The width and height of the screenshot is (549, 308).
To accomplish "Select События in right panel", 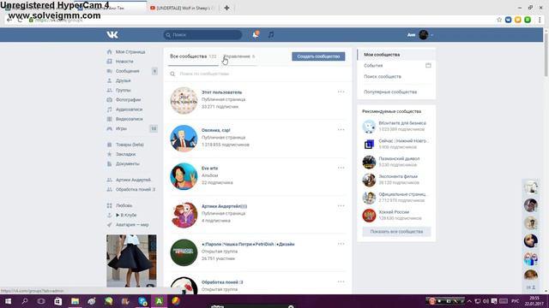I will click(373, 66).
